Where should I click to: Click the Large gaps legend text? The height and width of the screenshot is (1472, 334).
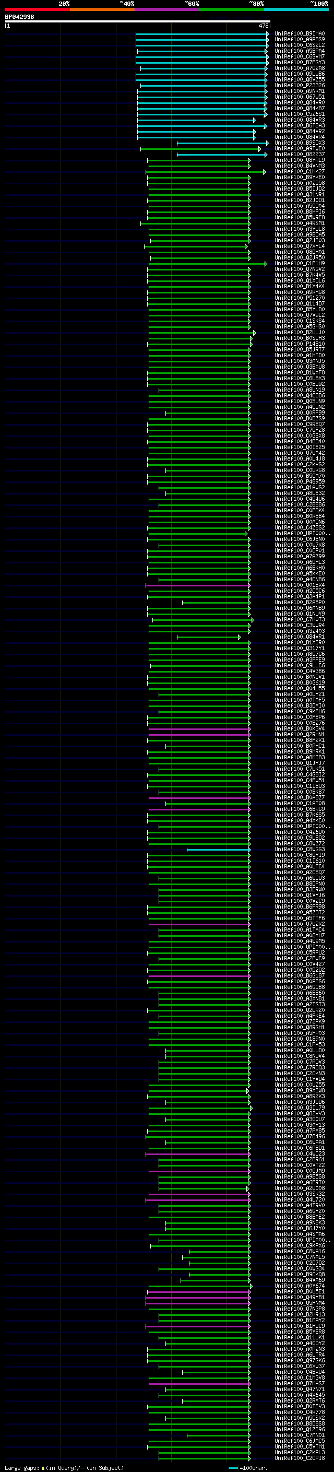[x=64, y=1468]
